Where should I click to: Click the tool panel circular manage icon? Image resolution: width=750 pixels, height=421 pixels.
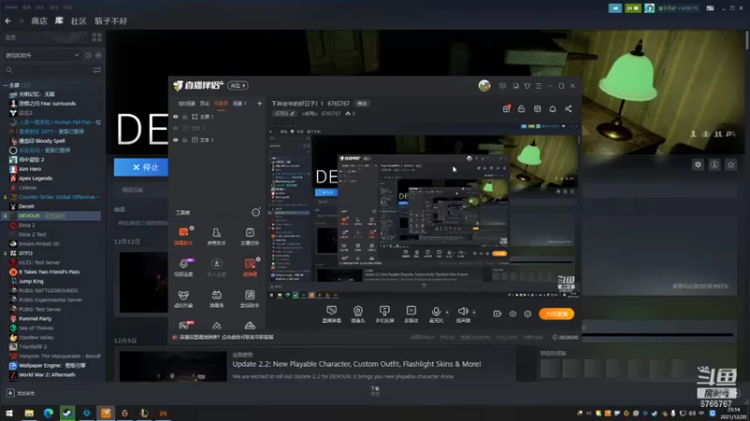(256, 212)
